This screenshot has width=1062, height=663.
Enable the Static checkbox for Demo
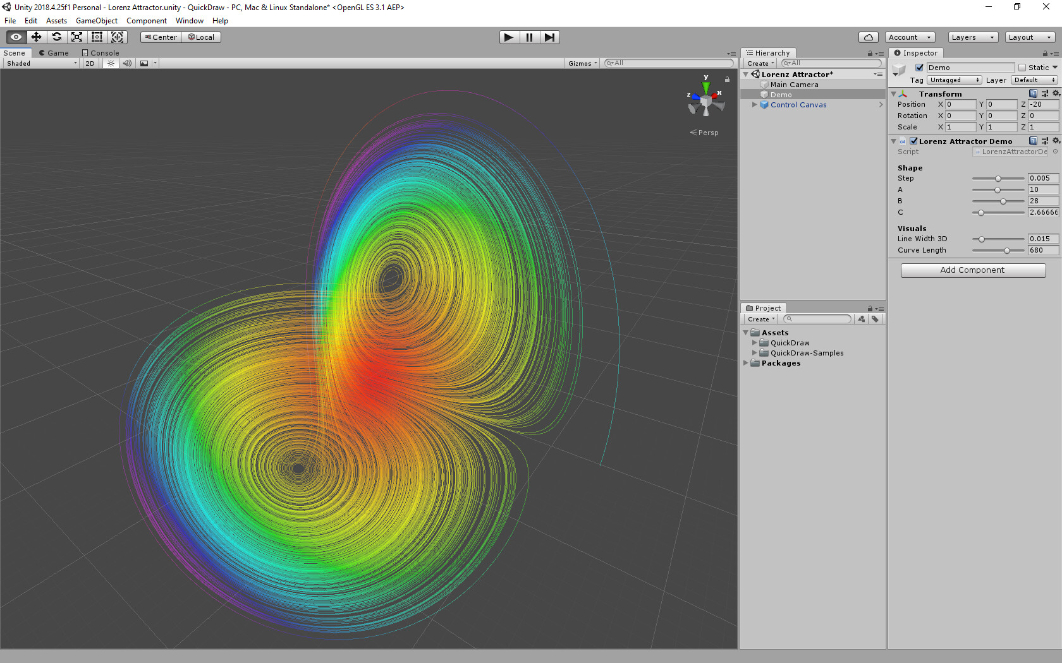tap(1023, 67)
